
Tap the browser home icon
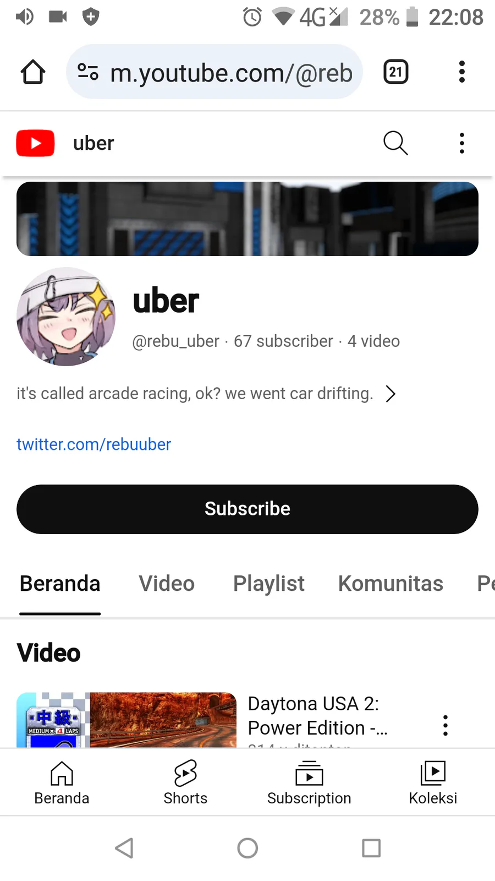pos(33,72)
